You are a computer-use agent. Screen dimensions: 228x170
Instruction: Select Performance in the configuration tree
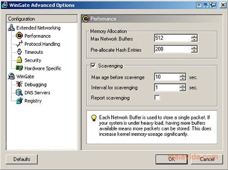37,36
